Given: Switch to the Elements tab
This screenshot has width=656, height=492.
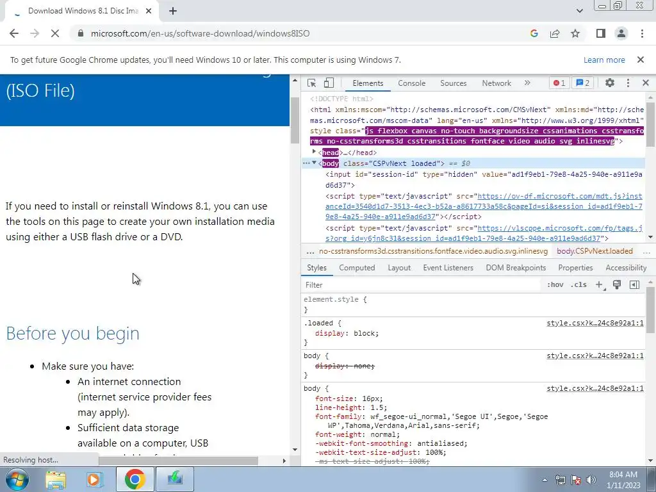Looking at the screenshot, I should click(x=368, y=83).
